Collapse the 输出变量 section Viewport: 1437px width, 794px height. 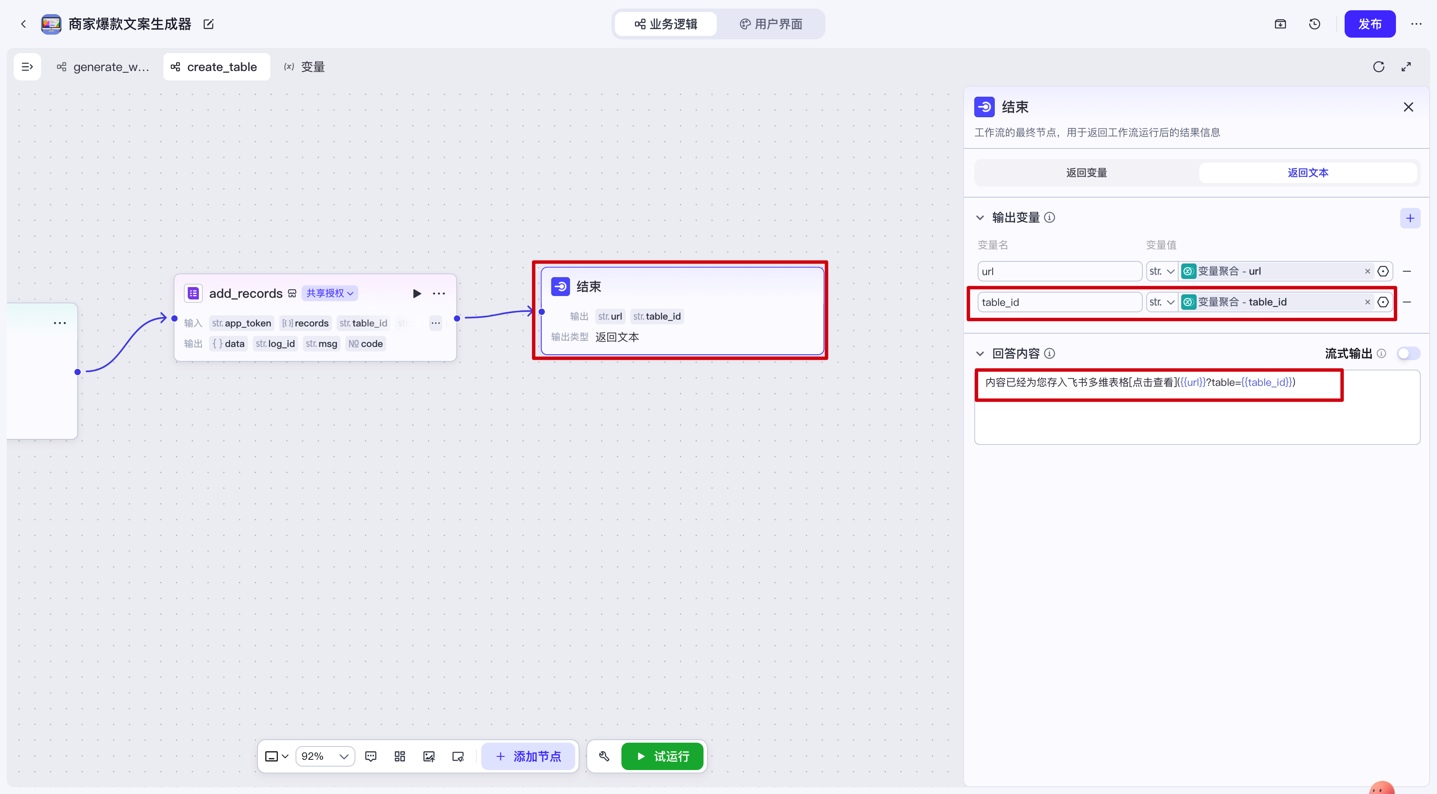tap(980, 218)
